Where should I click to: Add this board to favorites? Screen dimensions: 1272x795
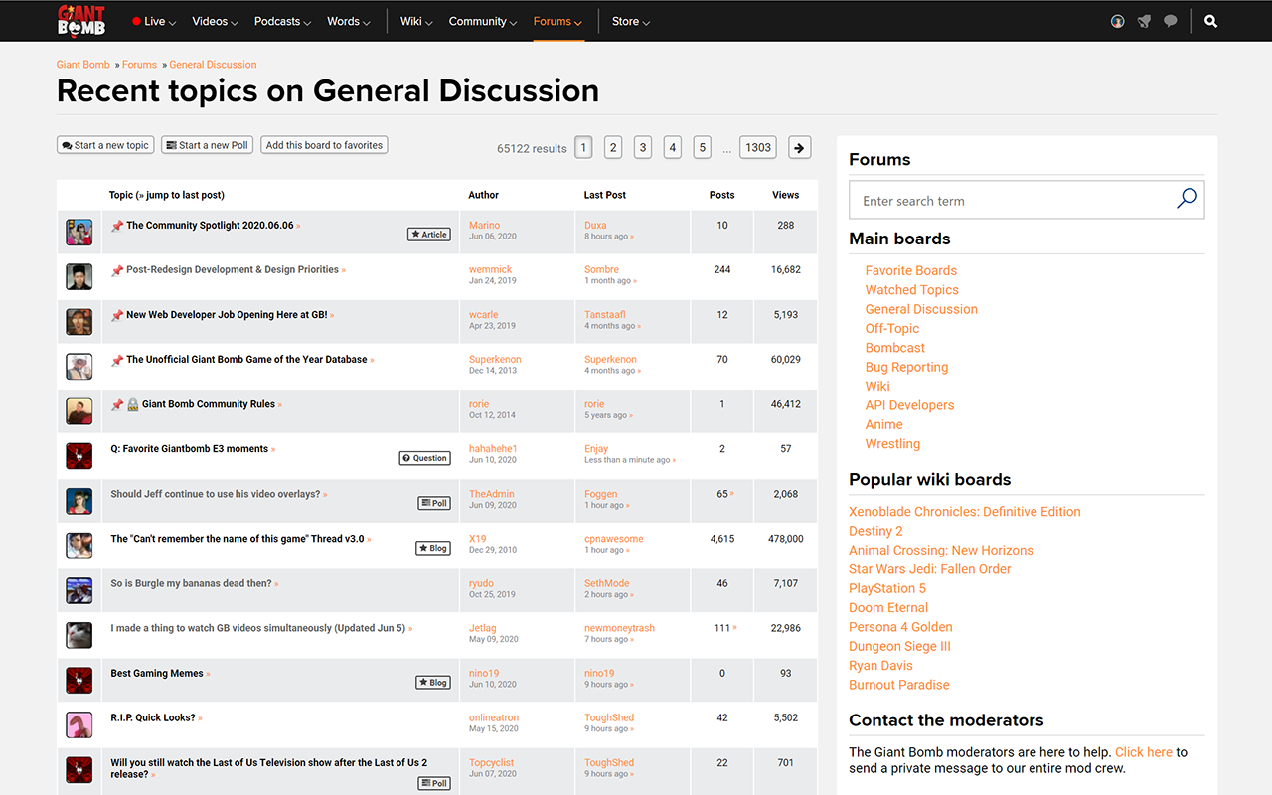pyautogui.click(x=324, y=145)
